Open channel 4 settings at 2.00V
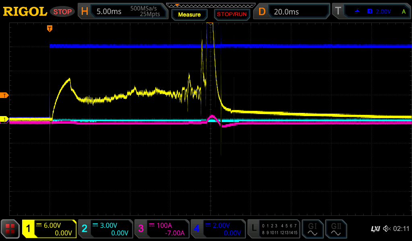412x241 pixels. point(218,229)
